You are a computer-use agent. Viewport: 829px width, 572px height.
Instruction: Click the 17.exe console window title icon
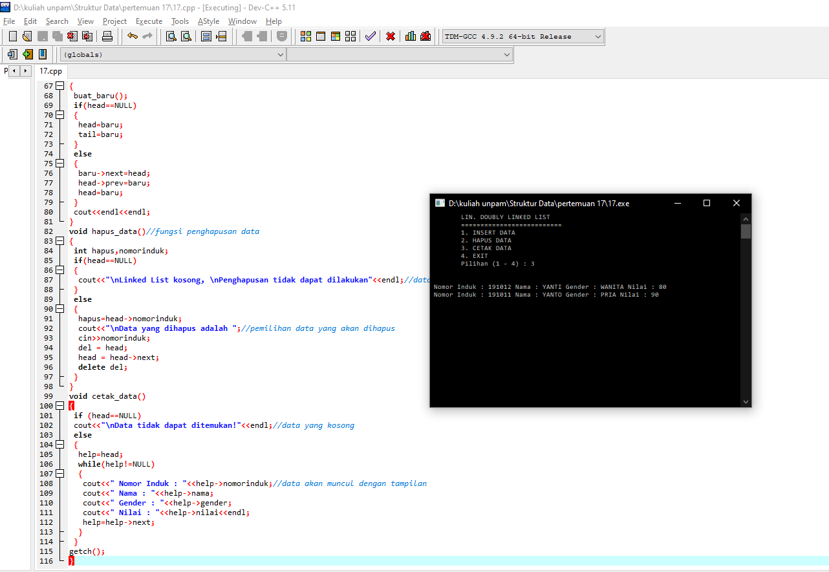[440, 203]
